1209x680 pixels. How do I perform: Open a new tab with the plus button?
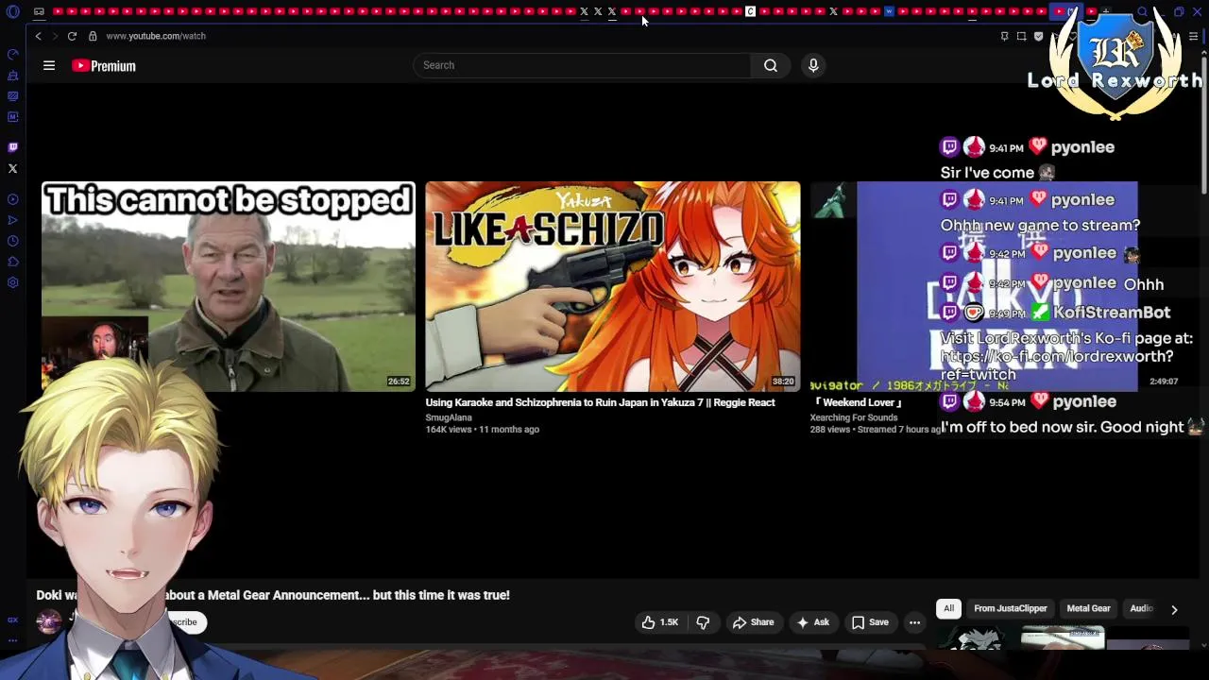click(1106, 12)
